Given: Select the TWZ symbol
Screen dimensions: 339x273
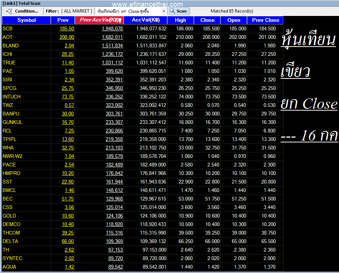Looking at the screenshot, I should click(x=8, y=105).
